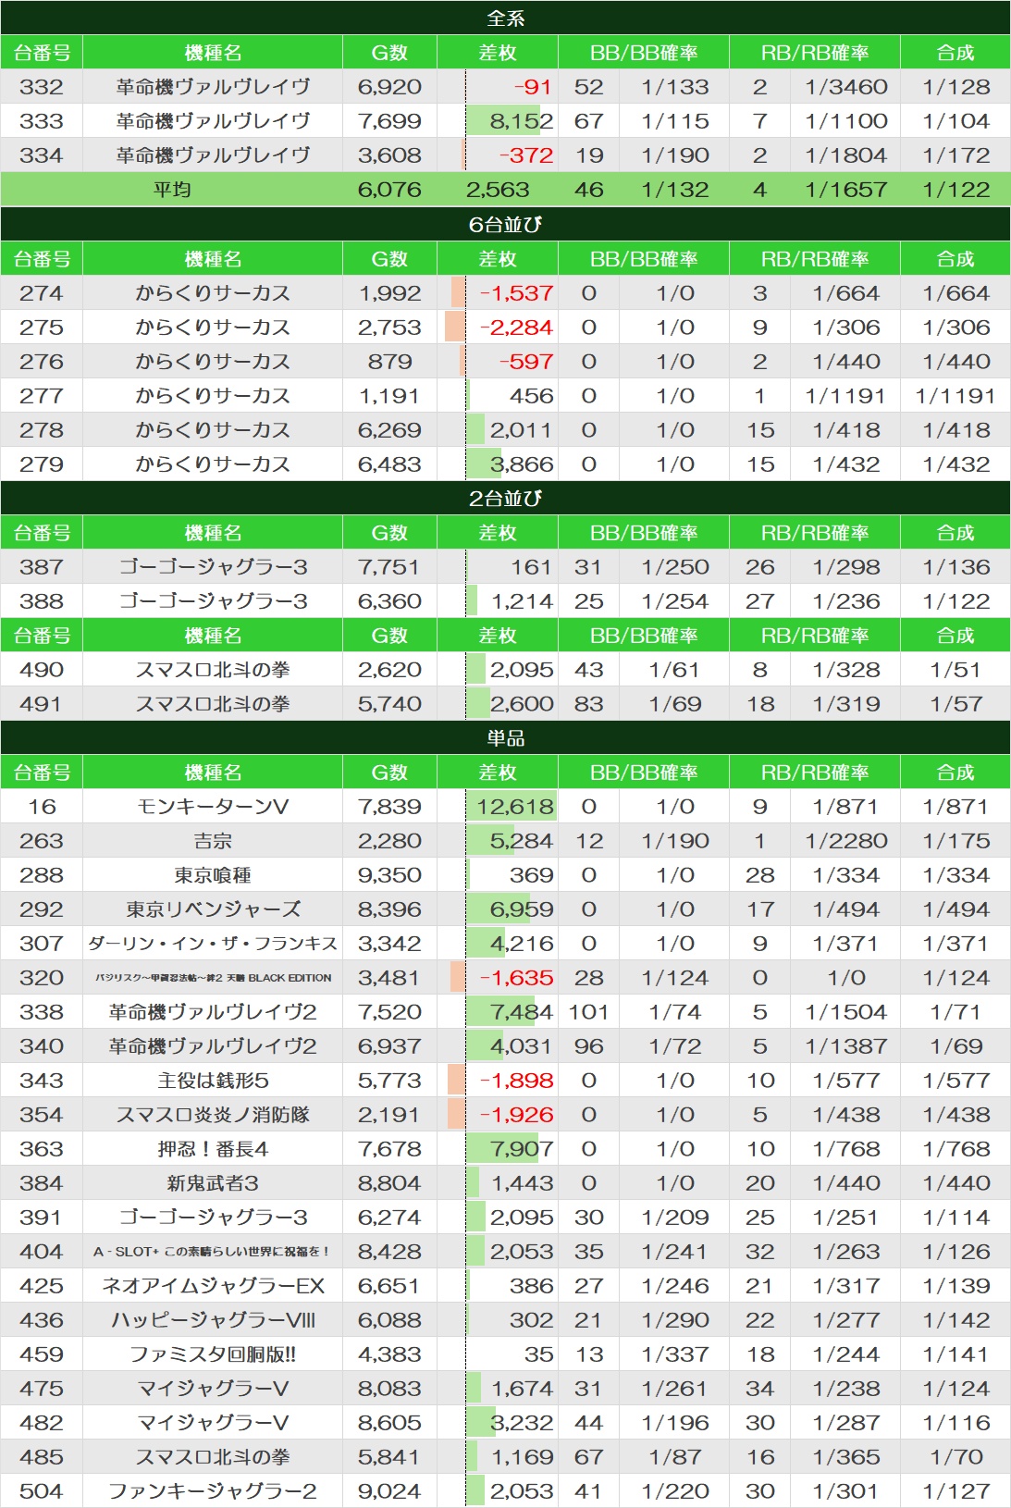
Task: Click 3,866 difference for machine 279
Action: pyautogui.click(x=522, y=464)
